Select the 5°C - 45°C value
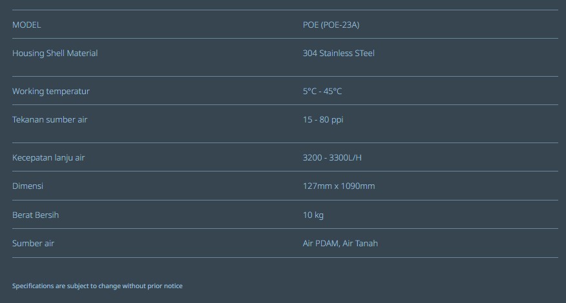Image resolution: width=566 pixels, height=303 pixels. [x=322, y=91]
